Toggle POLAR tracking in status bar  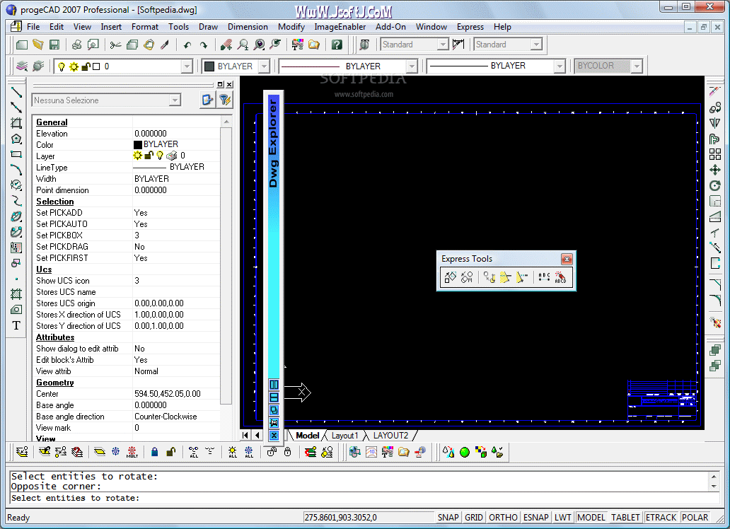tap(695, 518)
